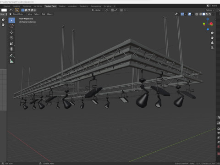Choose the Extend selection mode icon
Image resolution: width=220 pixels, height=165 pixels.
pyautogui.click(x=26, y=10)
